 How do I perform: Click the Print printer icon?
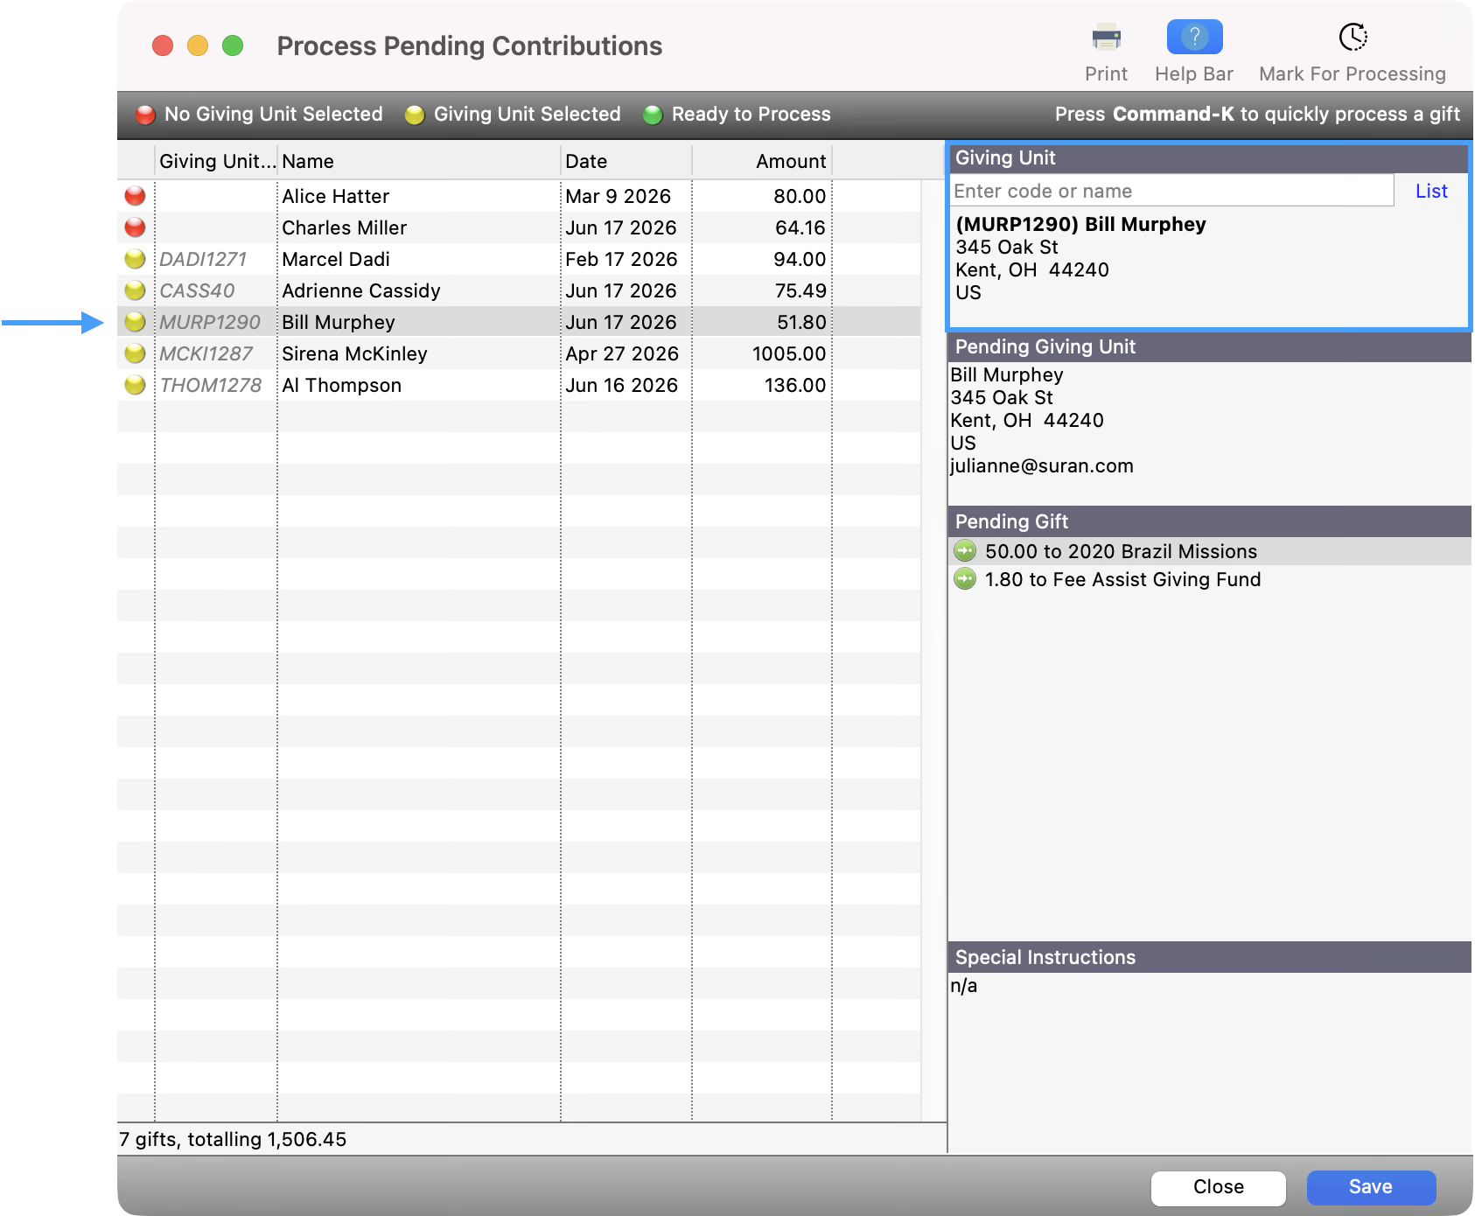[1106, 38]
